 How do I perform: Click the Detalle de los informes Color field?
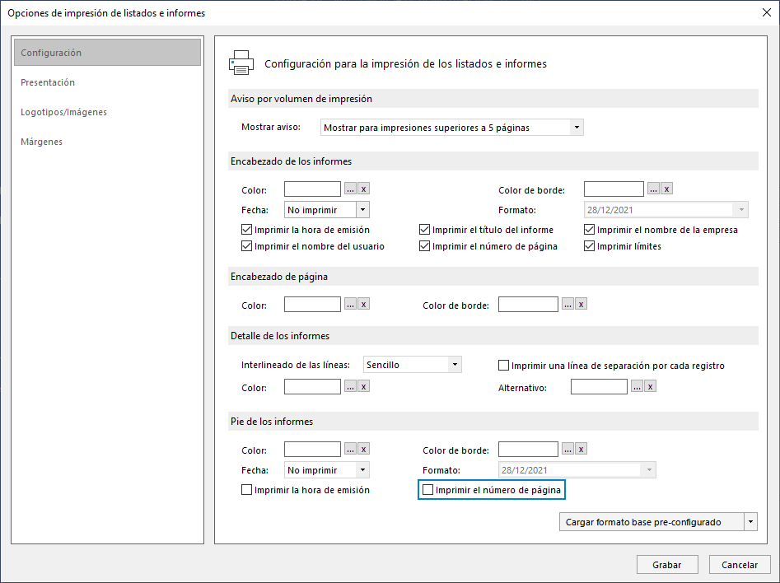(x=312, y=386)
